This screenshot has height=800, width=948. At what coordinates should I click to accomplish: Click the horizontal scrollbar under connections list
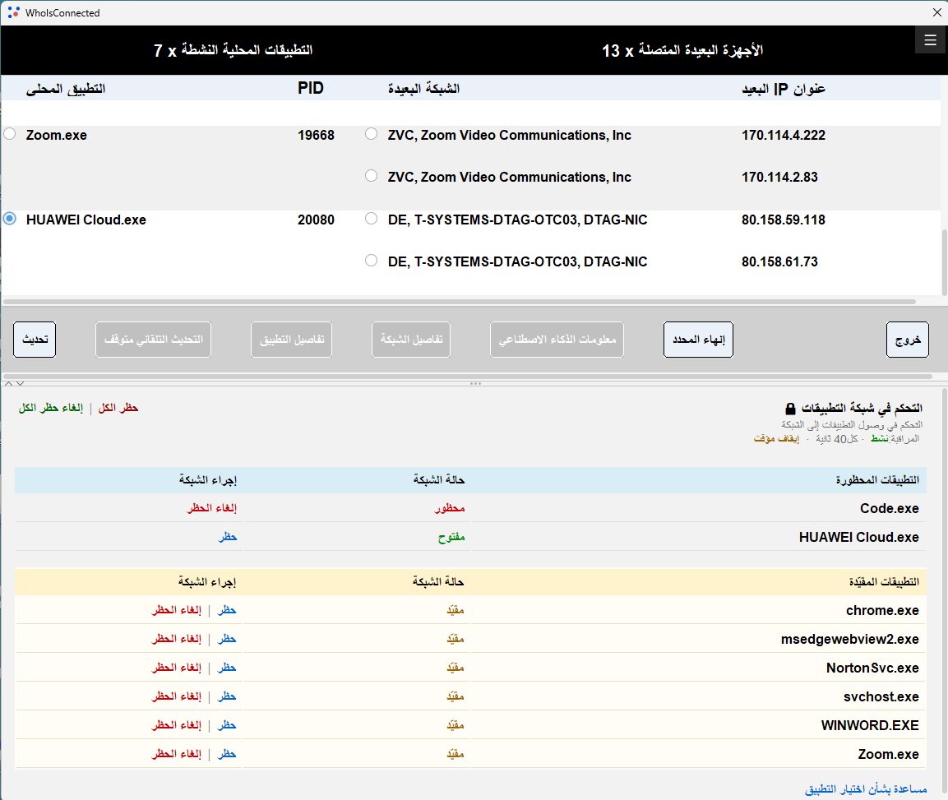pyautogui.click(x=460, y=301)
